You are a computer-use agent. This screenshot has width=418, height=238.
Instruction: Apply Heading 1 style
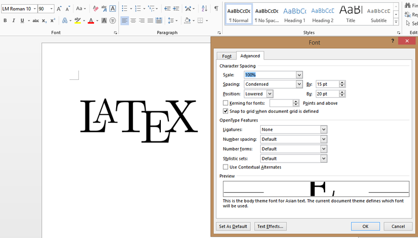coord(295,14)
